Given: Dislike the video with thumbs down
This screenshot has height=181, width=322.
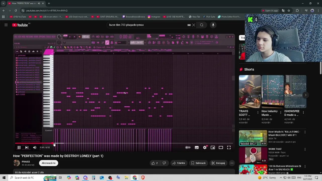Looking at the screenshot, I should (x=164, y=163).
